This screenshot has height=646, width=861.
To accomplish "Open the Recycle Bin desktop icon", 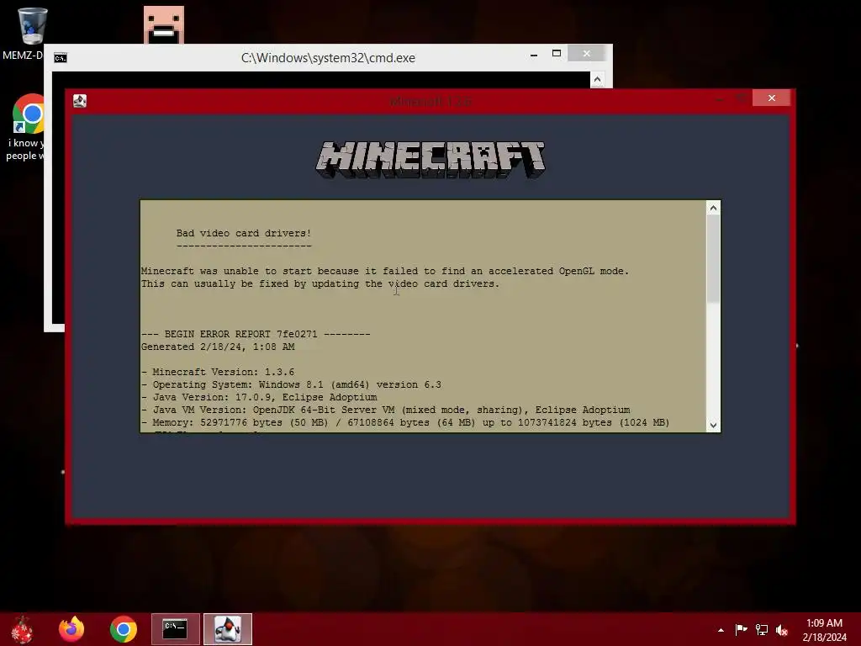I will point(32,25).
